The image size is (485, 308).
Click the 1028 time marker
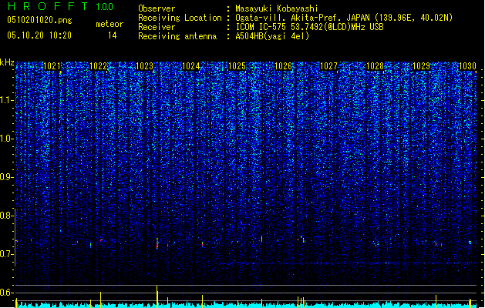(375, 66)
